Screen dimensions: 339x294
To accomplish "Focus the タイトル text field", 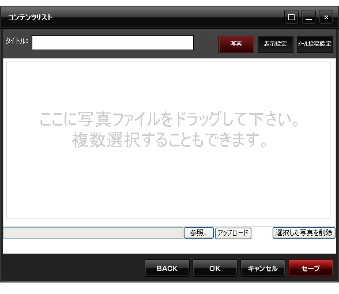I will 112,43.
